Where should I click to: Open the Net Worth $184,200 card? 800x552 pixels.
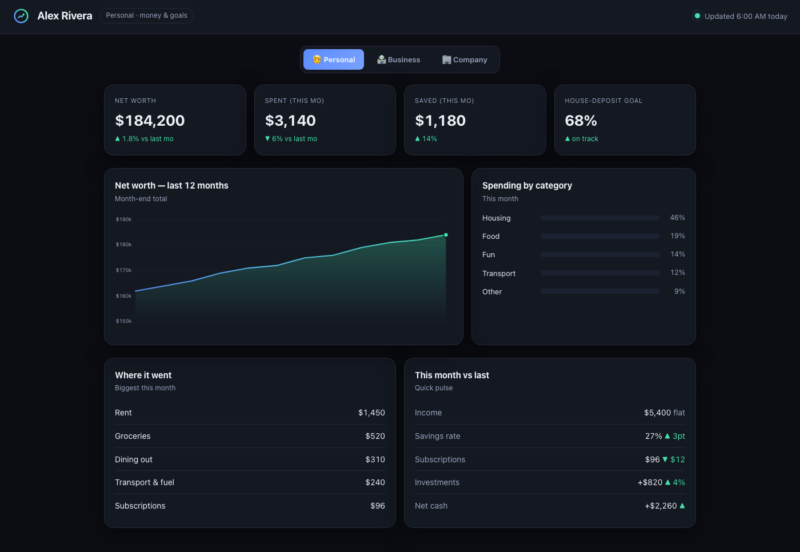pyautogui.click(x=175, y=120)
